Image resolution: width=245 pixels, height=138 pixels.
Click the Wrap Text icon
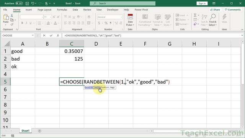click(89, 17)
